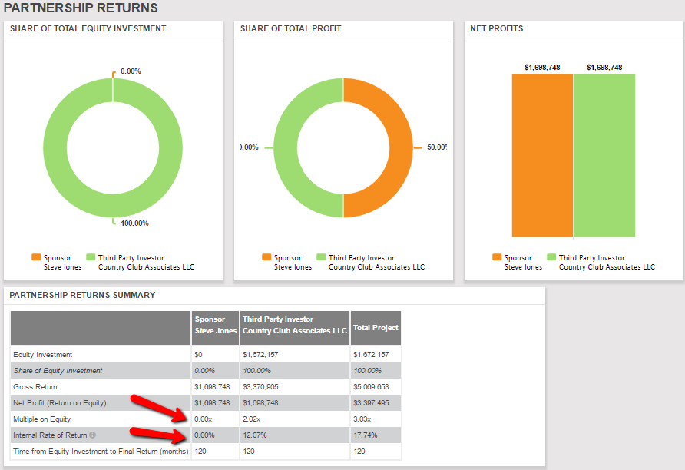Click orange Sponsor legend swatch in equity investment chart
Screen dimensions: 685x470
36,258
